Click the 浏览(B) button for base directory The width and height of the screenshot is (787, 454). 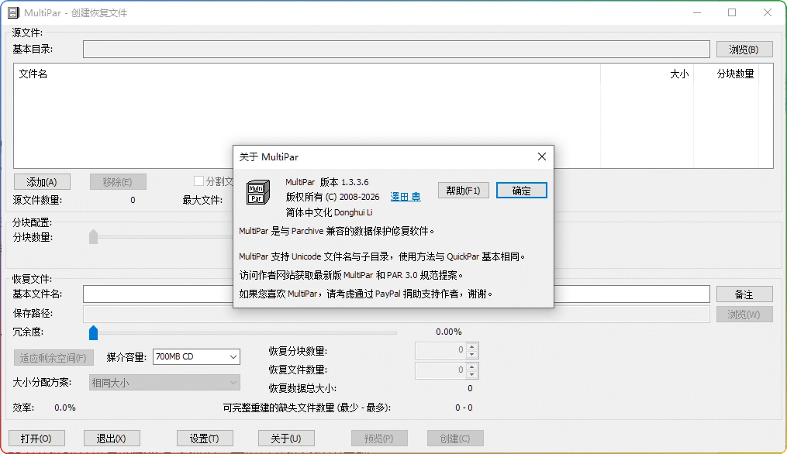click(x=744, y=49)
